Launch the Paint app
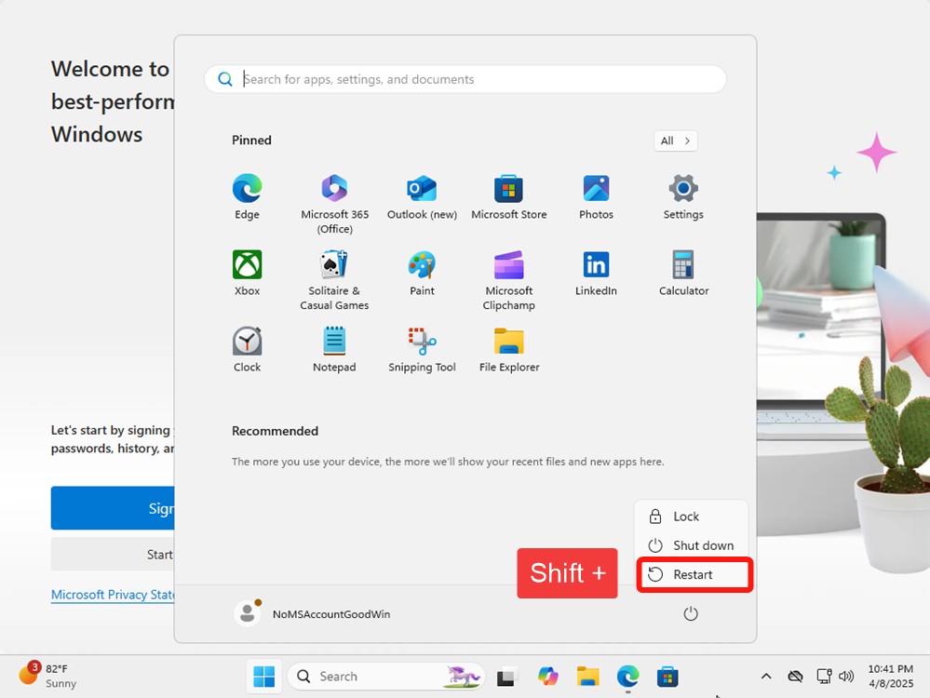The height and width of the screenshot is (698, 930). point(422,274)
